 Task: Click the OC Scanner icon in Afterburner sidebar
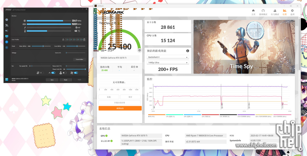tap(7, 25)
